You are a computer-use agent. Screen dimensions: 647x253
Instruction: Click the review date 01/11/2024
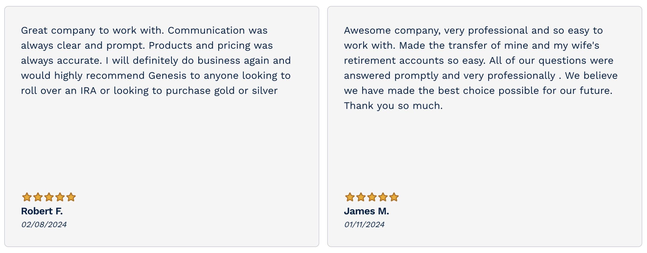tap(364, 224)
